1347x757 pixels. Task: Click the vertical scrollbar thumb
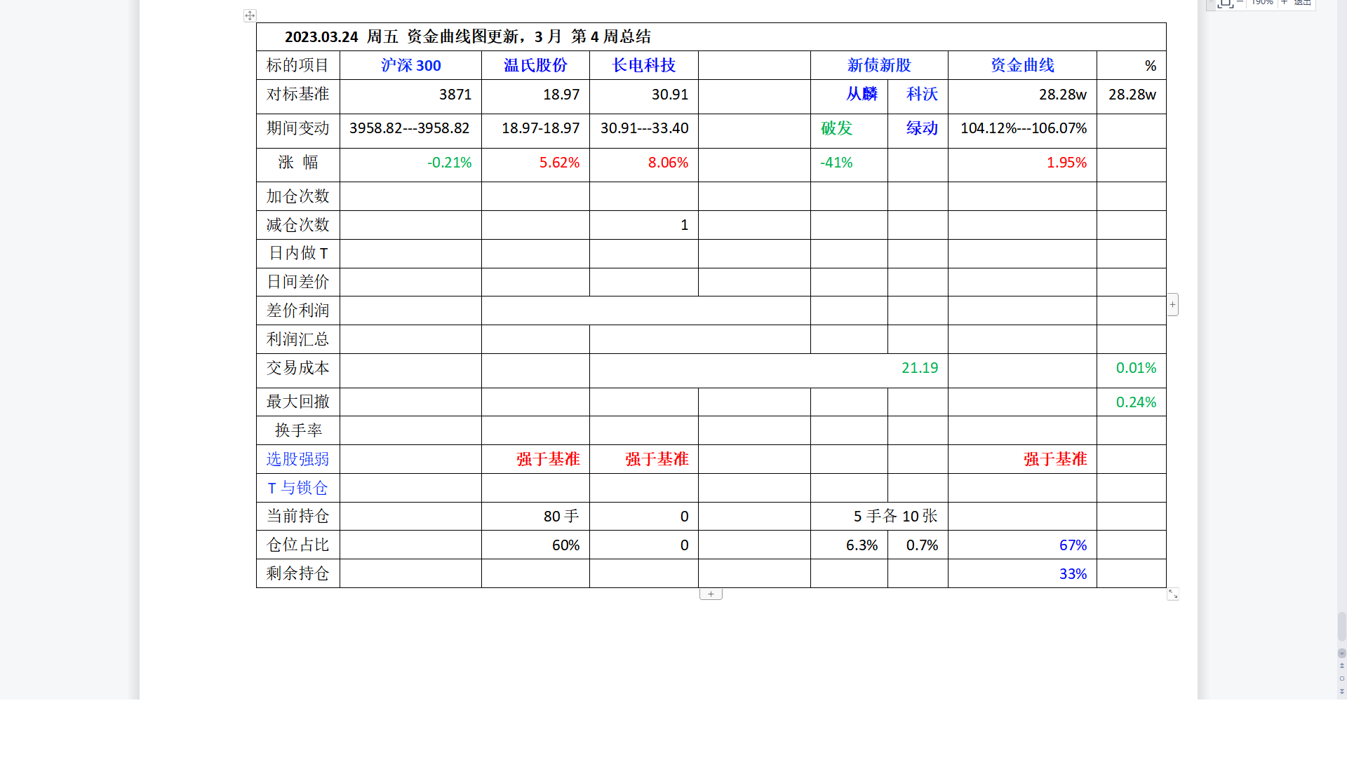coord(1341,626)
